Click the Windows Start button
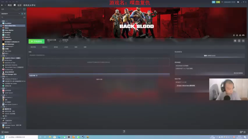This screenshot has height=139, width=248. pos(2,137)
